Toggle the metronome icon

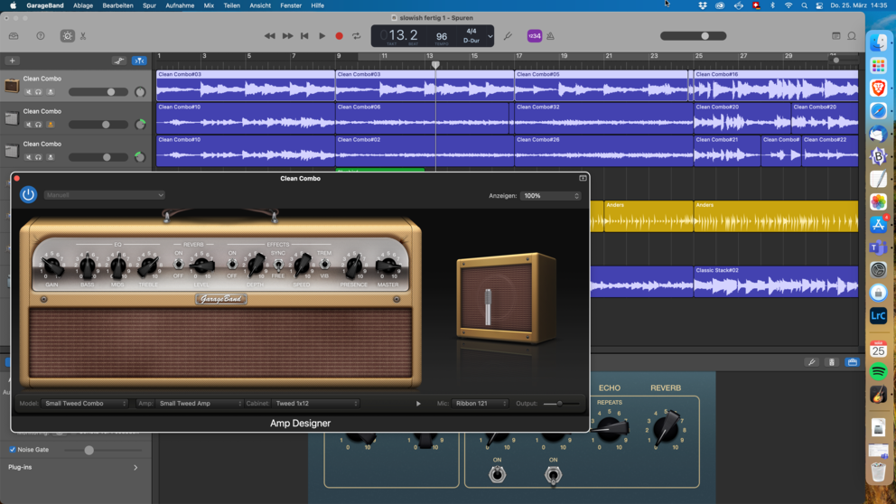click(550, 36)
